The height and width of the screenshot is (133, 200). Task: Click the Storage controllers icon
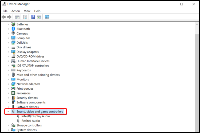(13, 125)
